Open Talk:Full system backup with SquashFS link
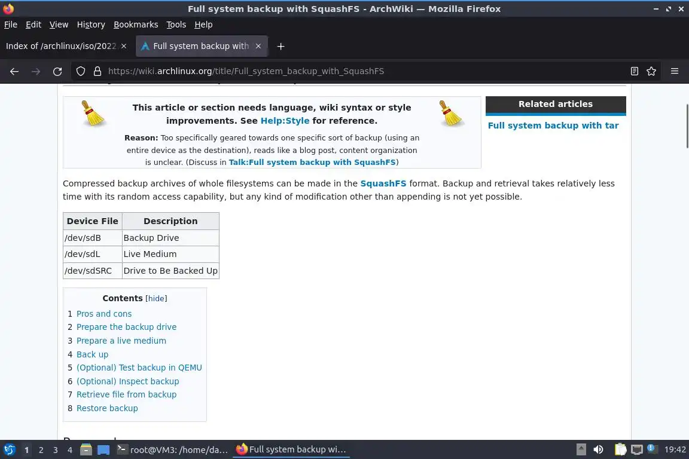Viewport: 689px width, 459px height. 312,162
